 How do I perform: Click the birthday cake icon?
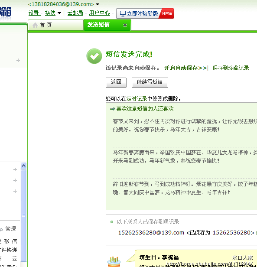[x=114, y=262]
